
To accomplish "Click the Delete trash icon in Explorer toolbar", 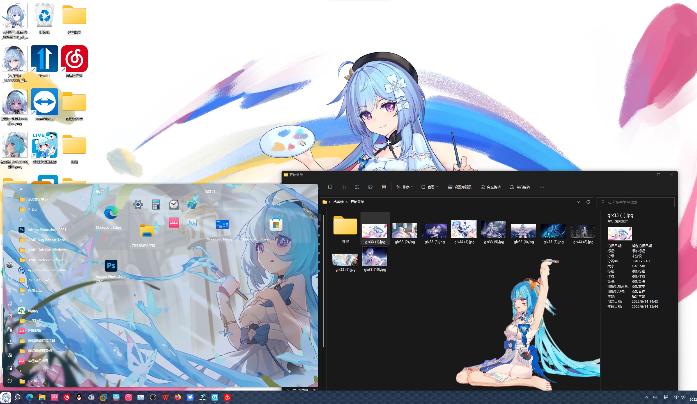I will click(x=384, y=187).
